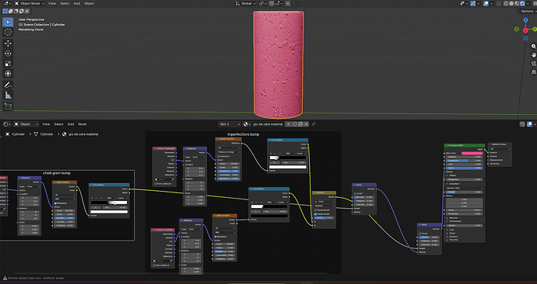Click the Principled BSDF node header
Screen dimensions: 537x284
(x=465, y=145)
